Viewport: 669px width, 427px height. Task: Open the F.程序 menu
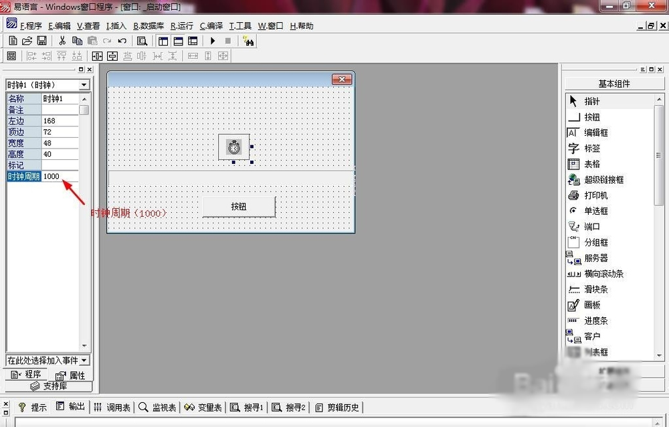(x=31, y=26)
